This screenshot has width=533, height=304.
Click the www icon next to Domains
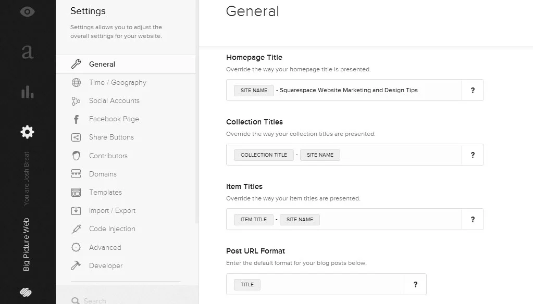76,174
